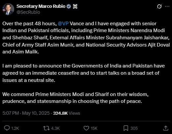Click the government affiliation seal badge
Image resolution: width=172 pixels, height=134 pixels.
click(75, 7)
